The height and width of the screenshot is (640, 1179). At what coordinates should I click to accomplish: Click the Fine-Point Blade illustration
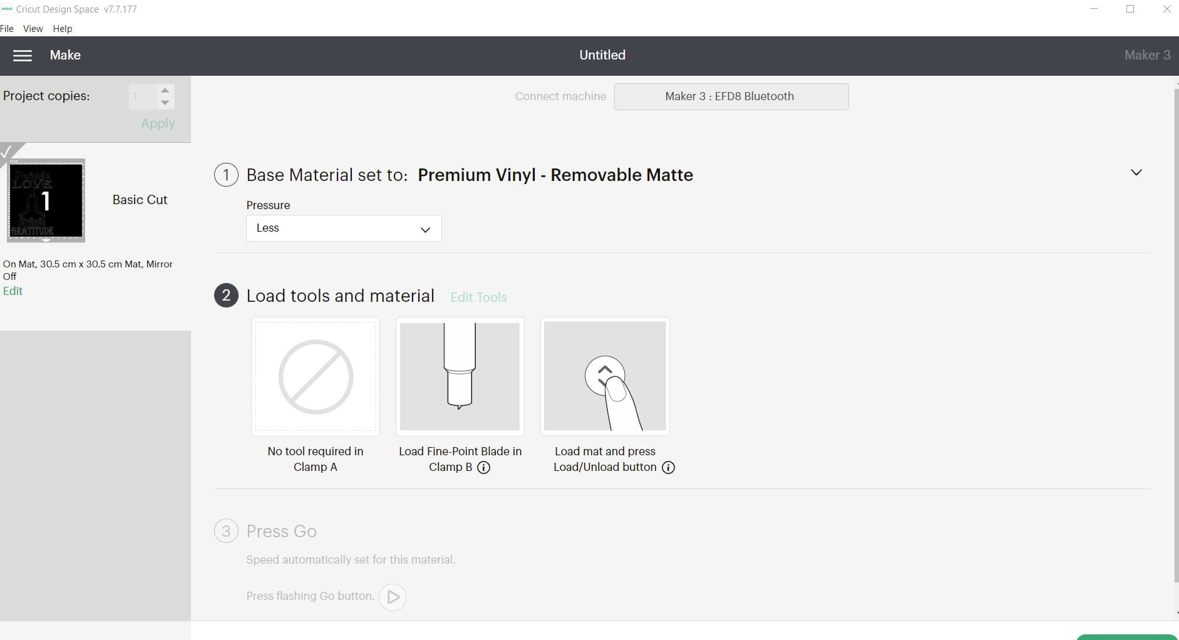tap(460, 376)
